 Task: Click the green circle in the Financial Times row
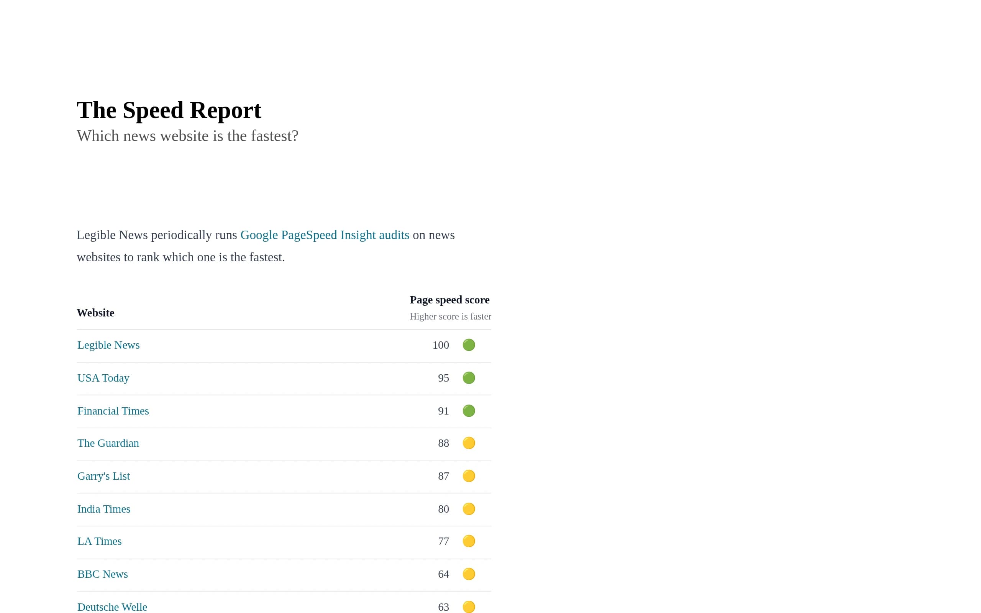coord(469,411)
